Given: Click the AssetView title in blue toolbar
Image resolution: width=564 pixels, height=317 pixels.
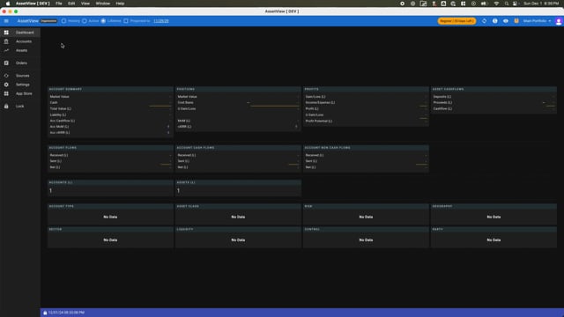Looking at the screenshot, I should 27,21.
